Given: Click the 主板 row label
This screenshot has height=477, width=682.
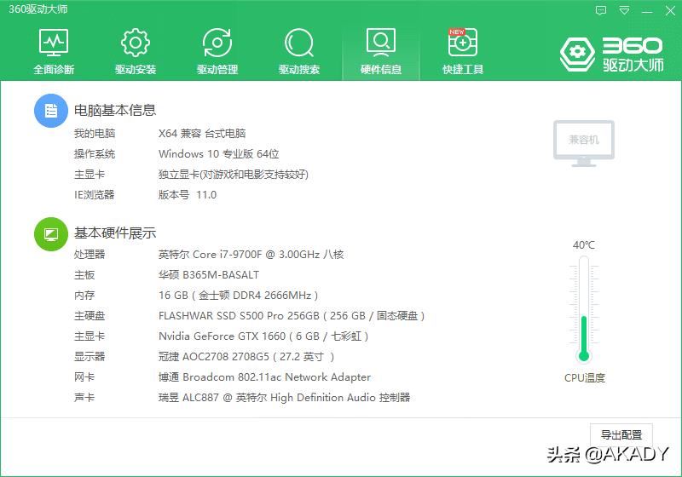Looking at the screenshot, I should pyautogui.click(x=84, y=275).
